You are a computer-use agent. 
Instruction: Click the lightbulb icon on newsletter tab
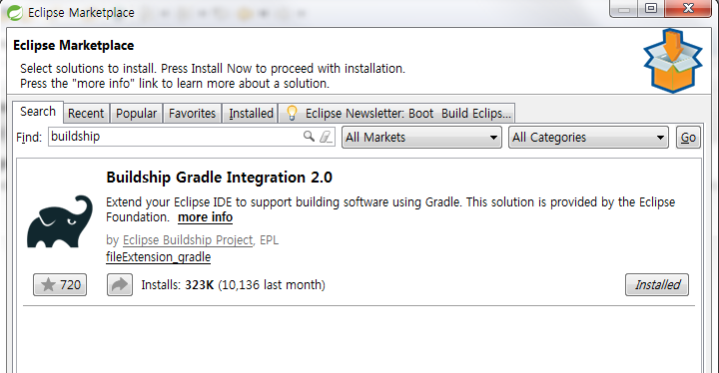292,113
